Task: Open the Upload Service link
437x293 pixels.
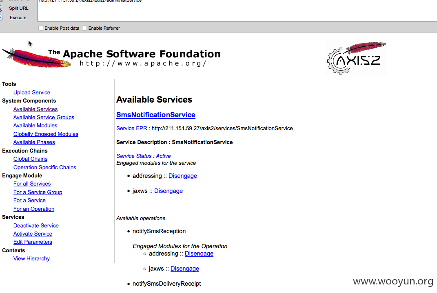Action: (32, 92)
